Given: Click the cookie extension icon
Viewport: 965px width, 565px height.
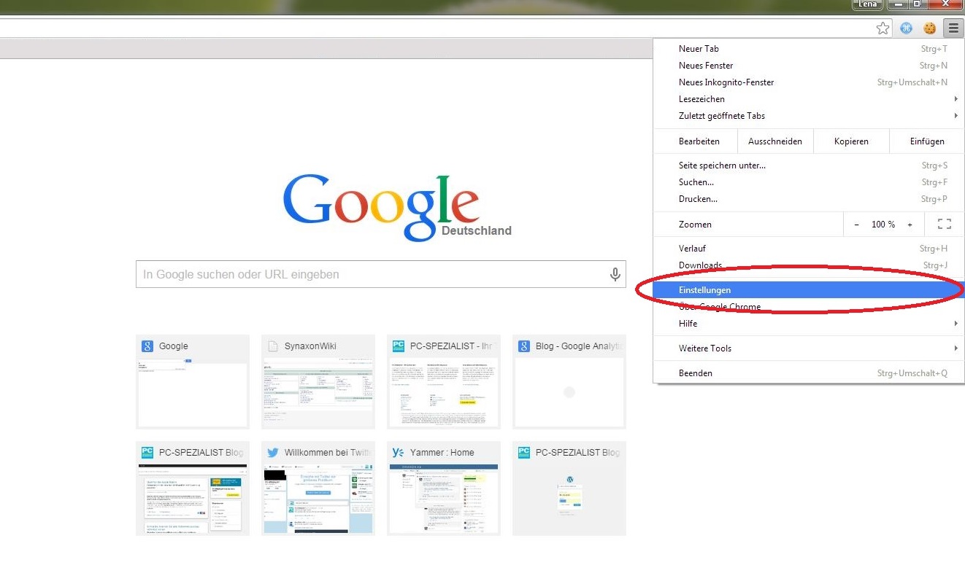Looking at the screenshot, I should point(929,28).
